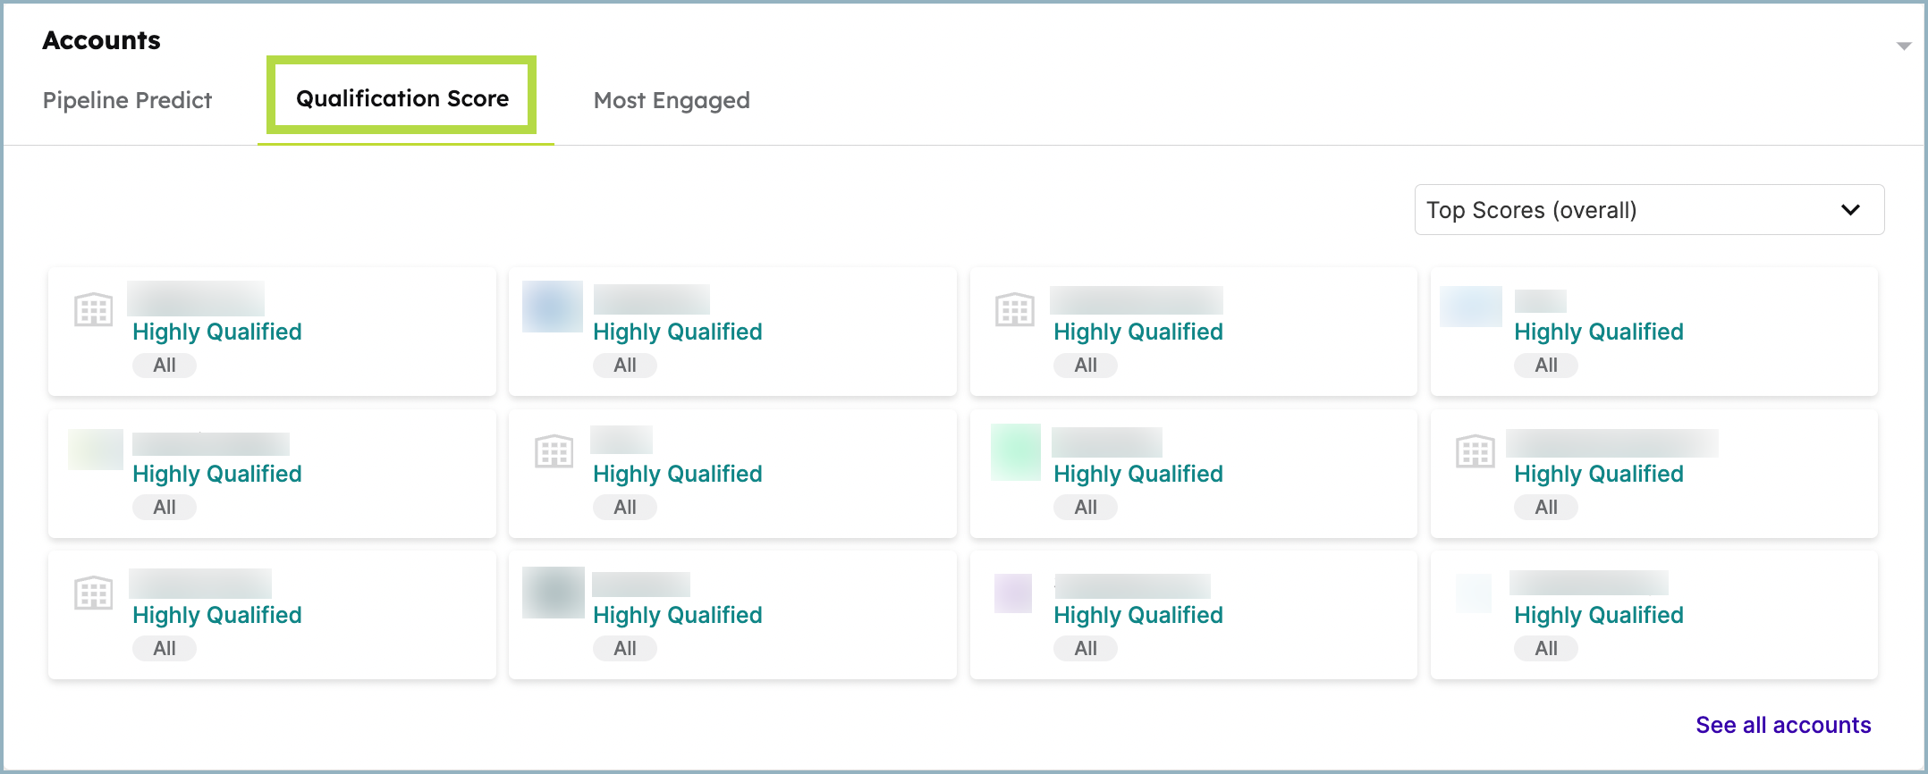Click building icon on third top-row card

(x=1014, y=309)
